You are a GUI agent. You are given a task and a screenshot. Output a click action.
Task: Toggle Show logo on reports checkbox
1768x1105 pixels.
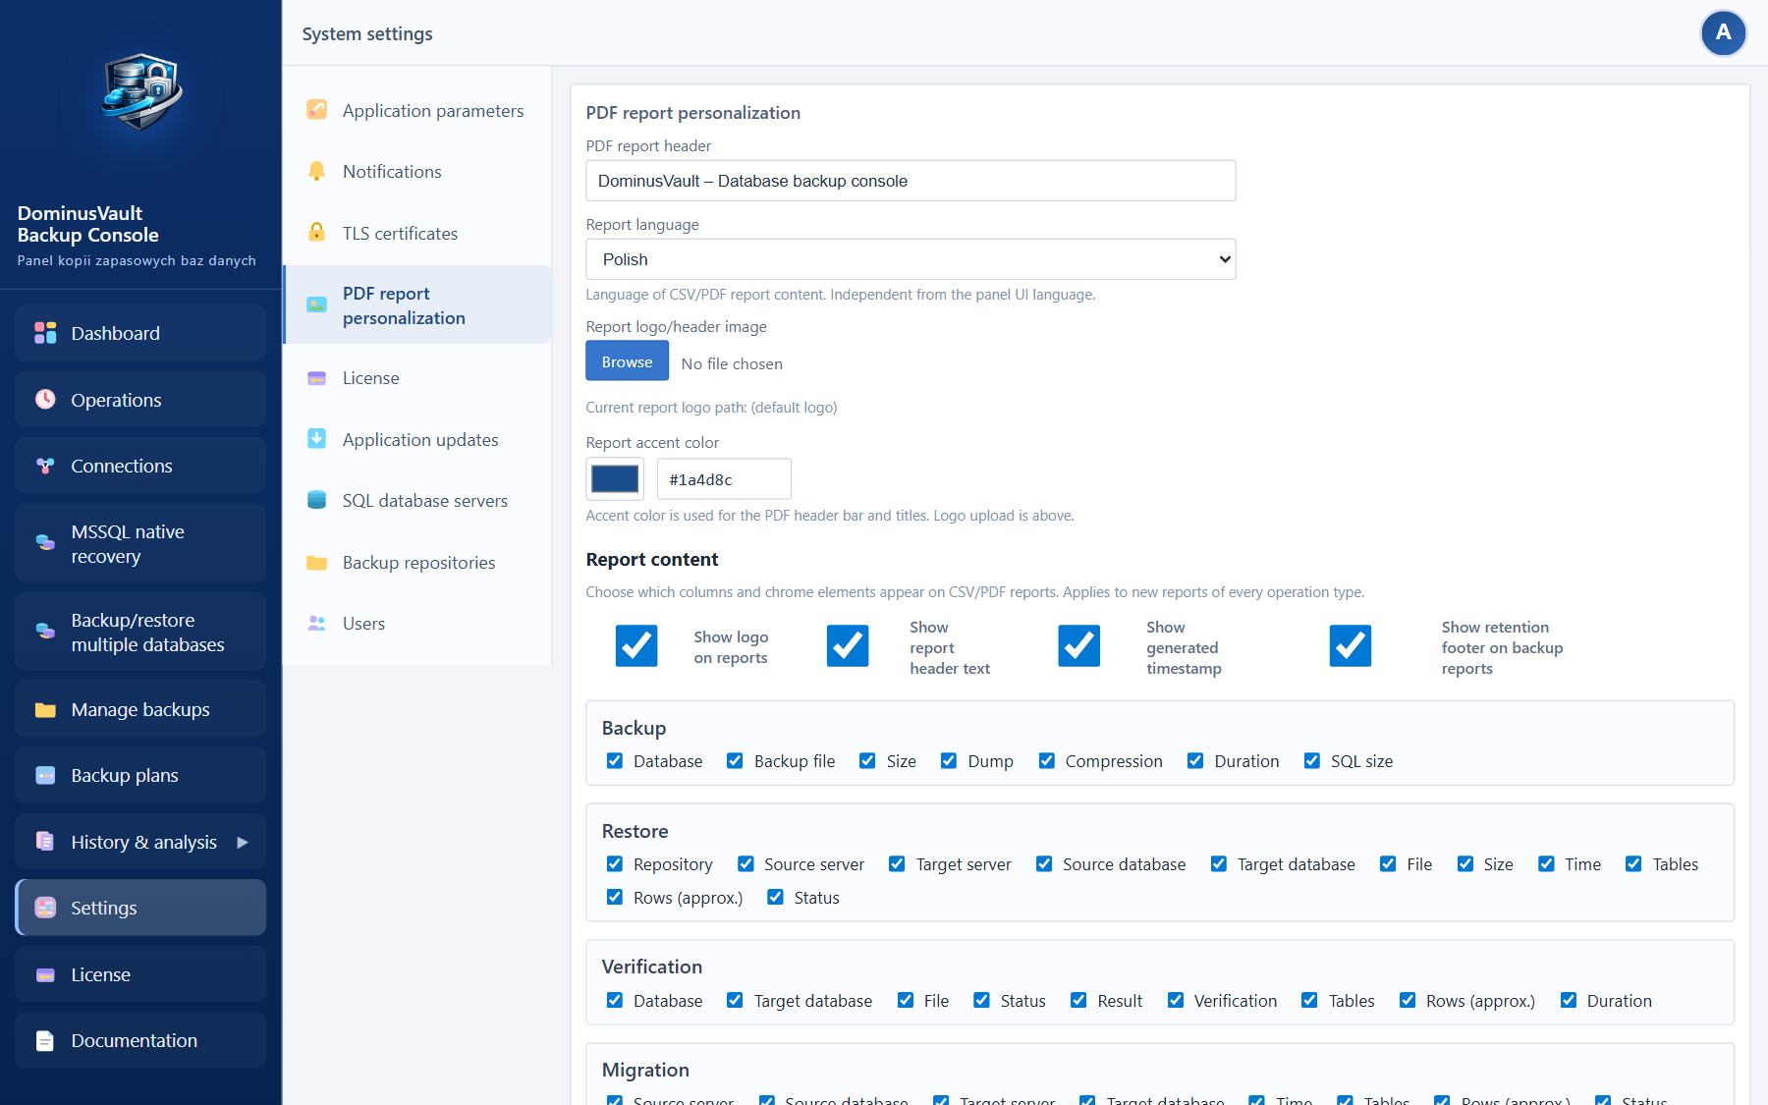(x=636, y=646)
